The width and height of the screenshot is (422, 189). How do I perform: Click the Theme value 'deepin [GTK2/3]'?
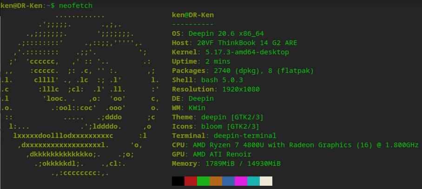[x=232, y=117]
